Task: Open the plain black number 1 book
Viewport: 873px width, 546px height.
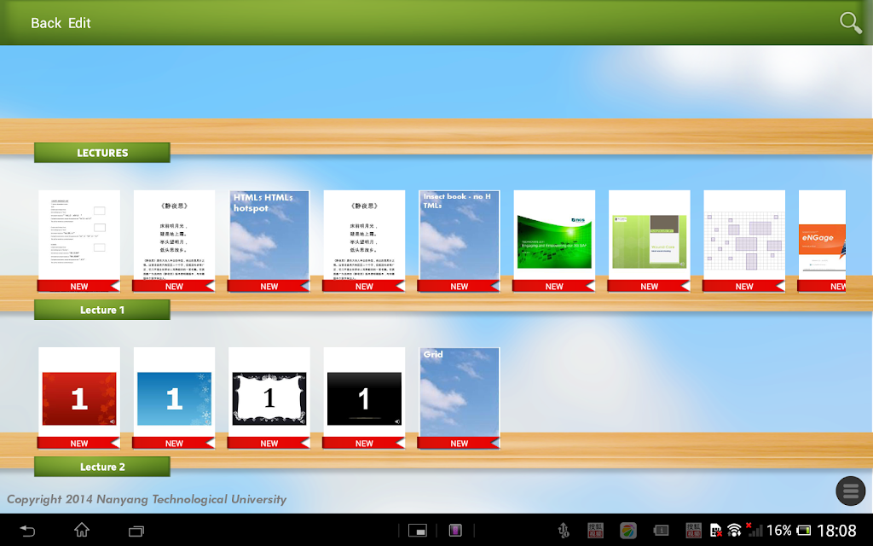Action: pyautogui.click(x=364, y=398)
